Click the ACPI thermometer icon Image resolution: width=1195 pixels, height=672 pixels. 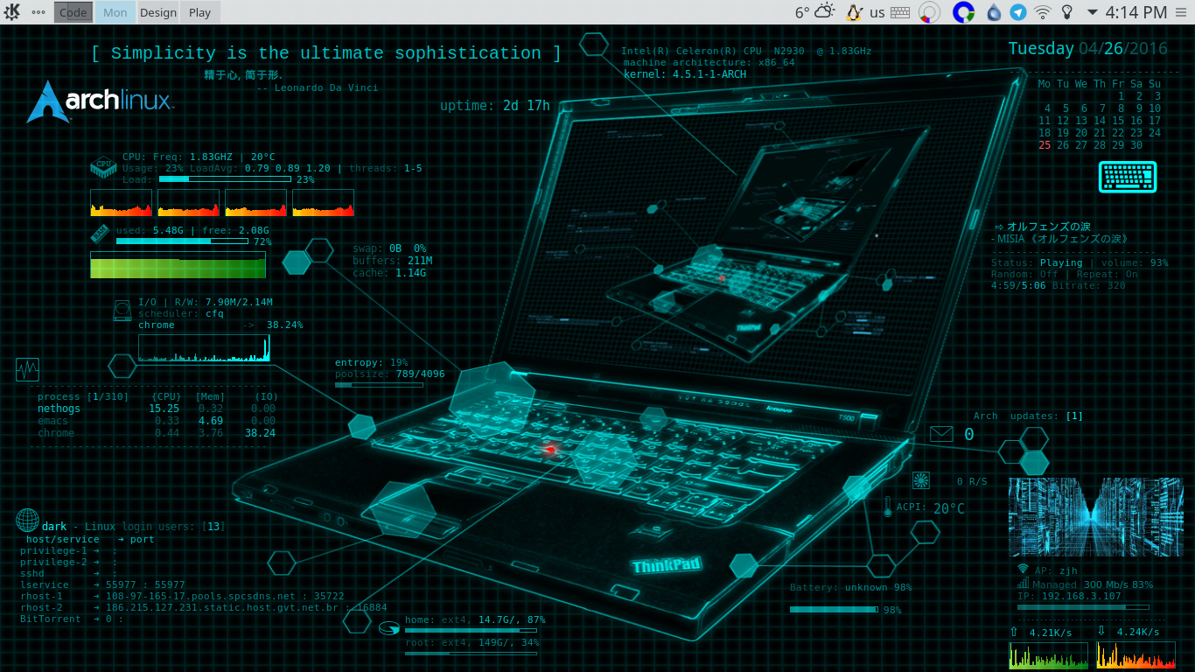click(886, 507)
